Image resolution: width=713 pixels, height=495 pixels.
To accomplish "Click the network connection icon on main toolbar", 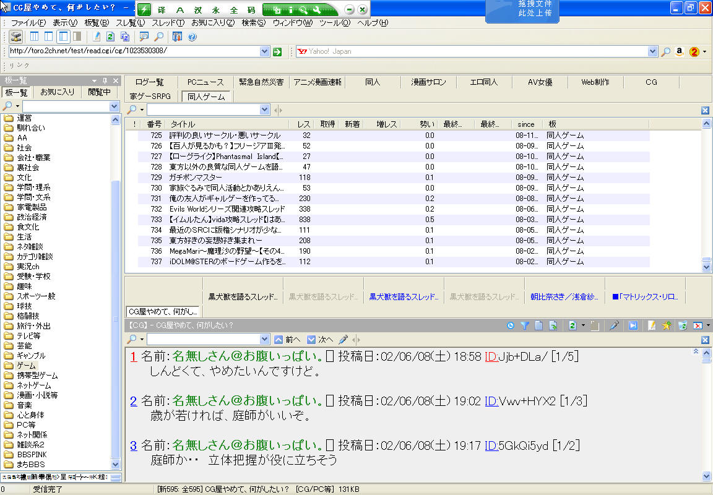I will click(x=16, y=37).
